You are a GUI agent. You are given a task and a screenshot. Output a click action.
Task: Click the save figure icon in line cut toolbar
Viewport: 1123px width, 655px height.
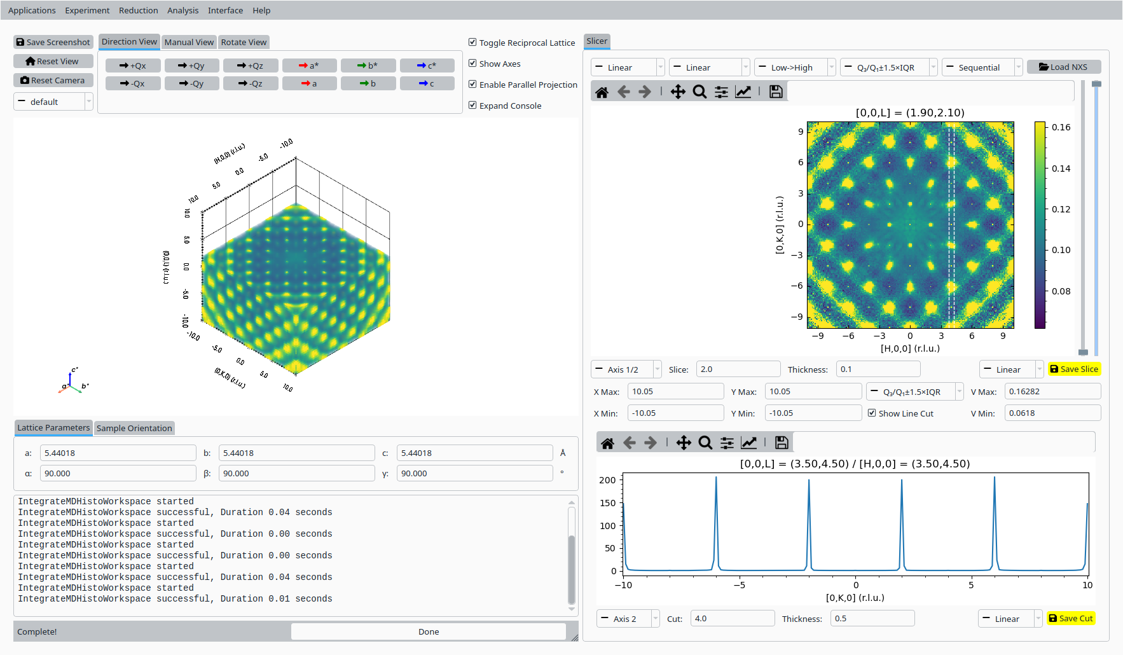click(782, 443)
